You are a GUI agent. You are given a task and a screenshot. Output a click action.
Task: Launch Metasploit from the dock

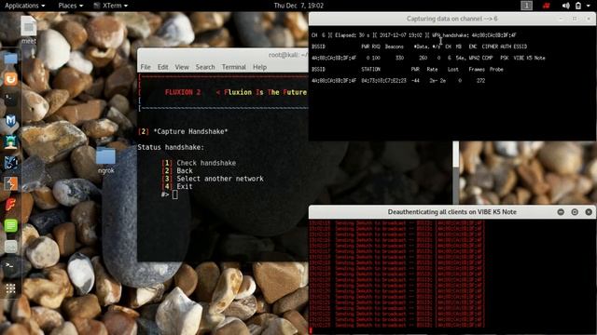(10, 121)
